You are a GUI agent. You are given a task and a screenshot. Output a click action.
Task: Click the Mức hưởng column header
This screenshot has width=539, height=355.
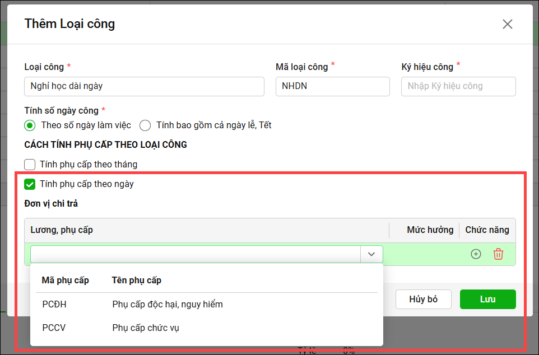430,230
